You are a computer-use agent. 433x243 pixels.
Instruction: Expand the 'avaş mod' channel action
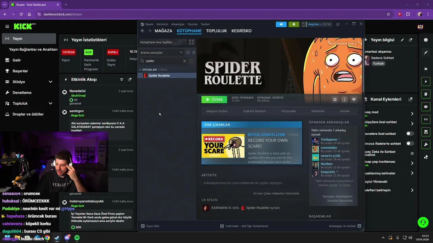coord(412,114)
